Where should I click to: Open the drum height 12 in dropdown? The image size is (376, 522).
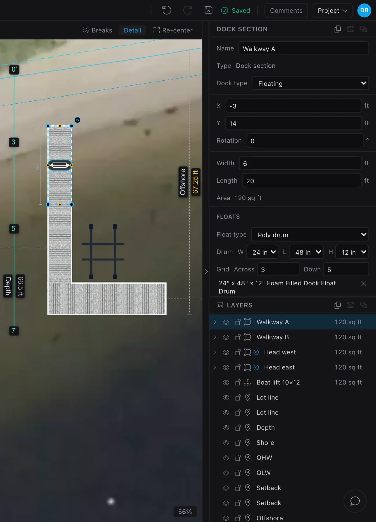352,252
